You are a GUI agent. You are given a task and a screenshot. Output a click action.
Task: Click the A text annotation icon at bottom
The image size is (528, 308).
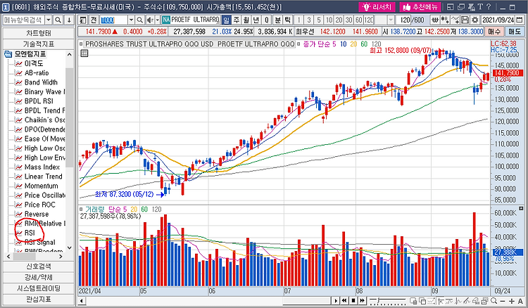click(520, 300)
